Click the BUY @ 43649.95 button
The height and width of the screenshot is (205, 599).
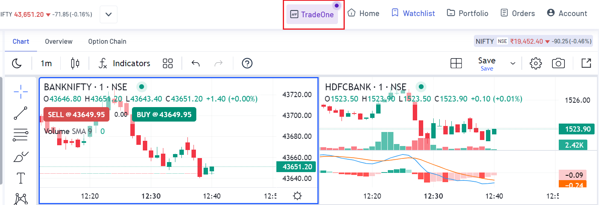click(164, 114)
